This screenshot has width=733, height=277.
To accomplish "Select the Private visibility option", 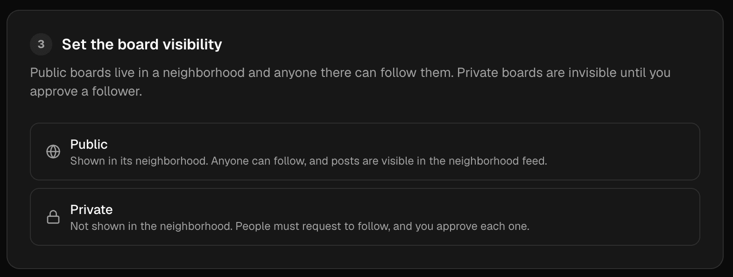I will 365,217.
